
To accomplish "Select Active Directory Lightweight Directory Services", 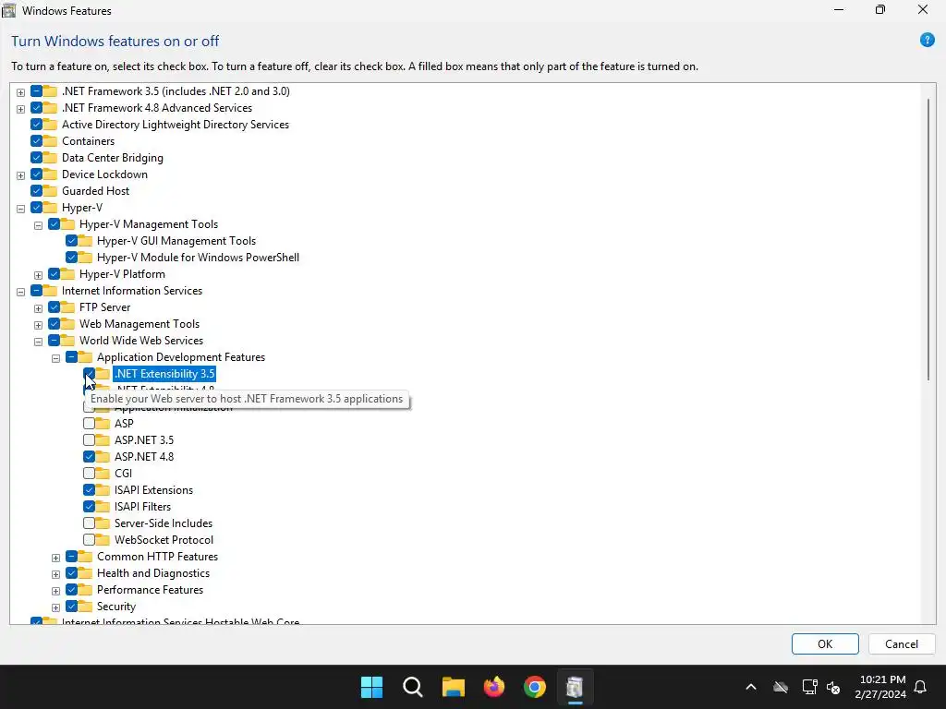I will tap(176, 125).
